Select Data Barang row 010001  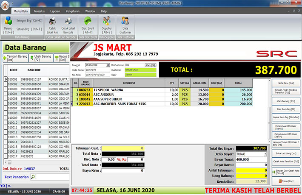tap(37, 79)
